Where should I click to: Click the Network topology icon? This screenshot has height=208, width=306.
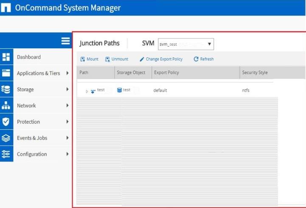click(6, 105)
